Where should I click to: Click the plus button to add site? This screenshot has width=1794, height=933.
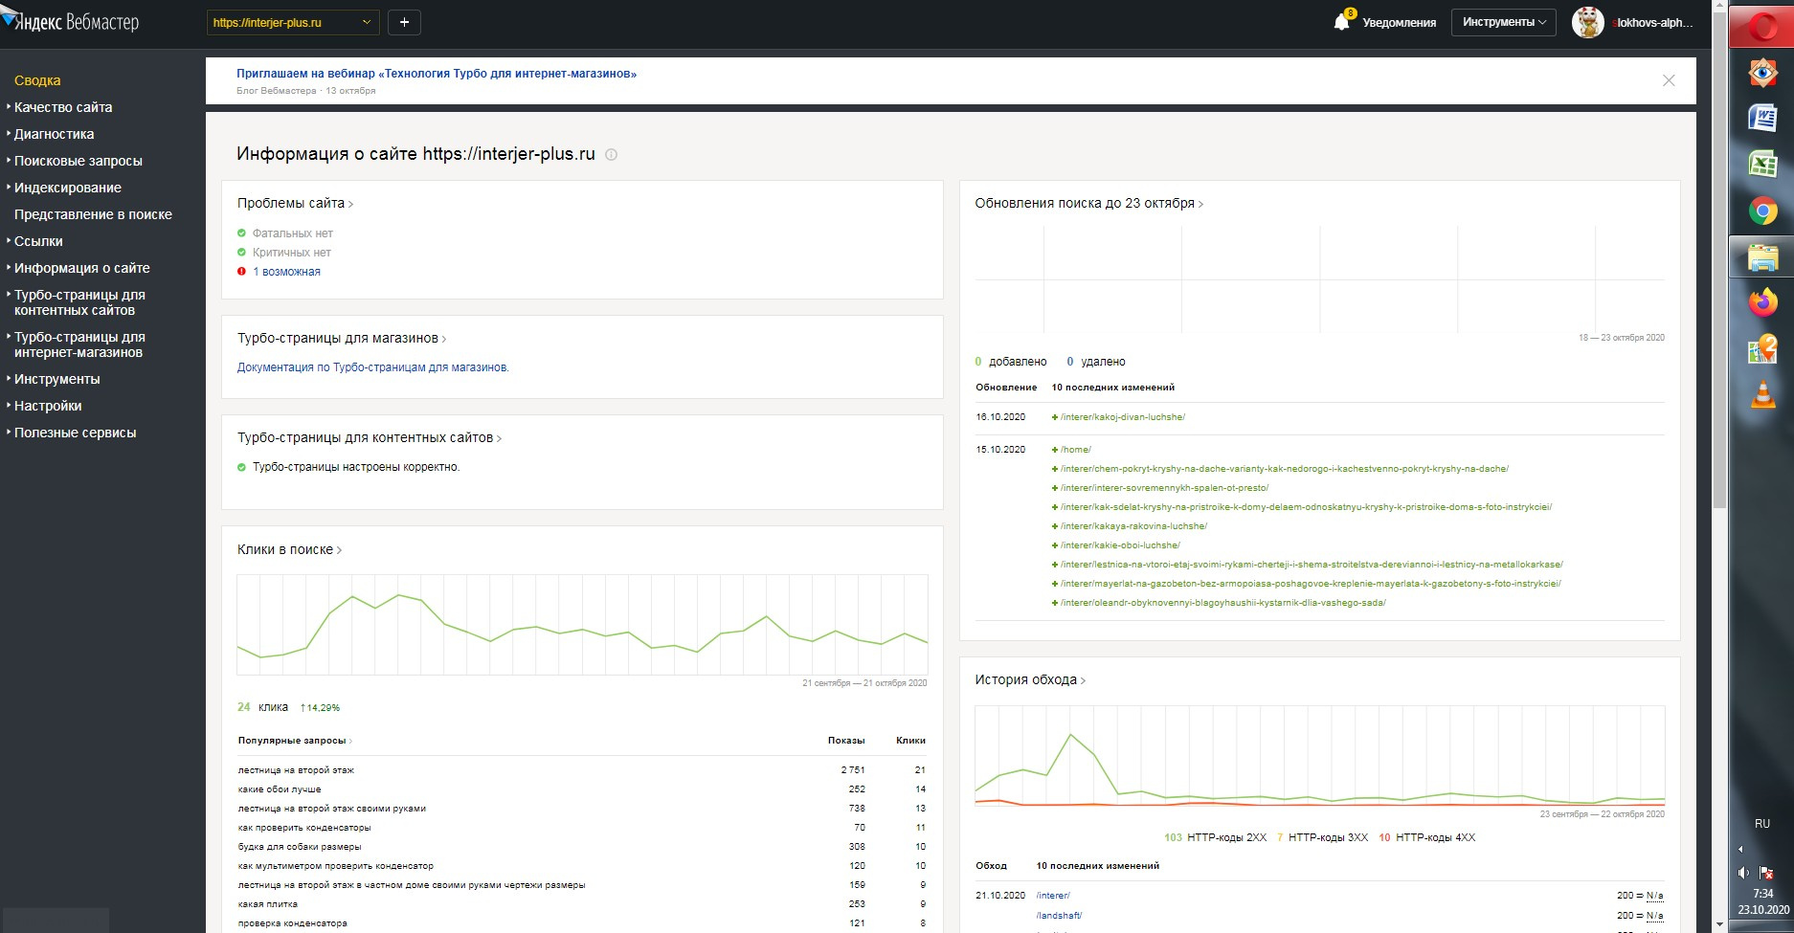(404, 22)
